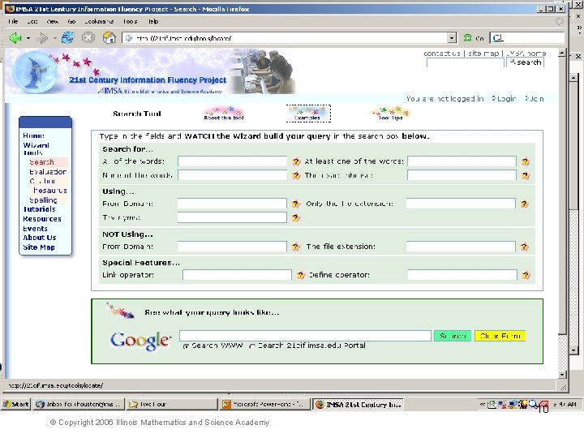Open help for NOT Using file extension

tap(525, 247)
